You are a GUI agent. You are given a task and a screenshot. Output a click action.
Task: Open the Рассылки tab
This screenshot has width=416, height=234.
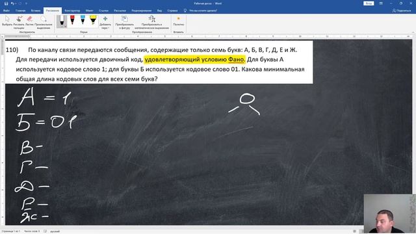click(120, 10)
